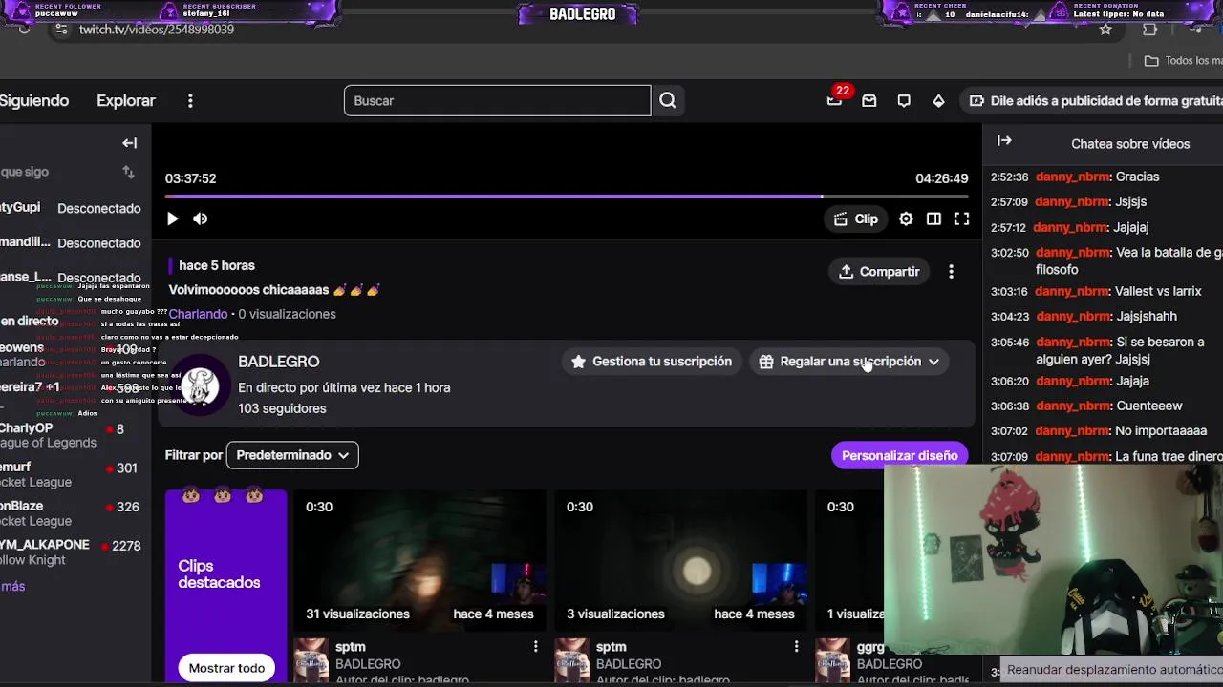
Task: Click the BADLEGRO channel name
Action: [278, 362]
